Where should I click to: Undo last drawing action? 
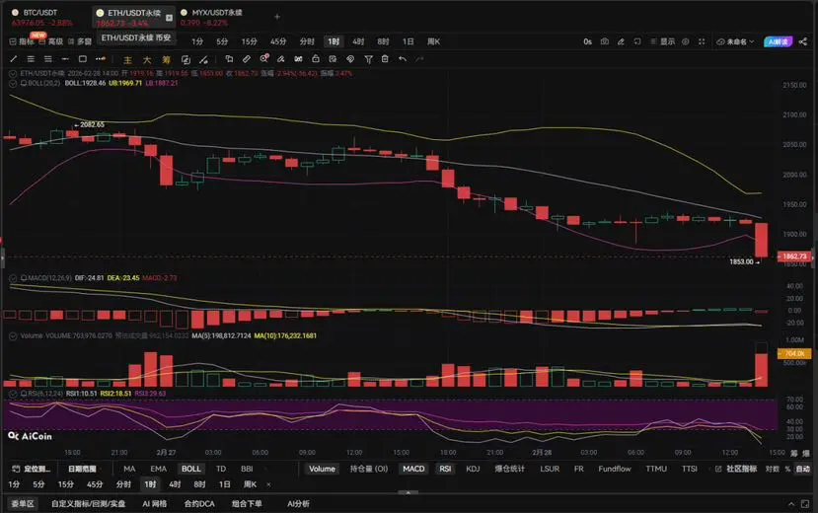pyautogui.click(x=403, y=59)
